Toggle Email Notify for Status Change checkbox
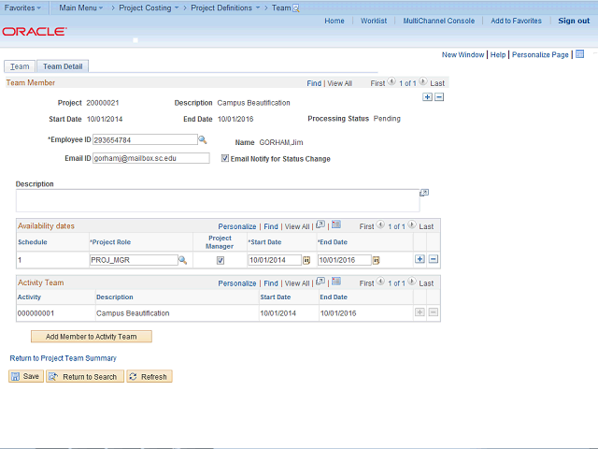598x449 pixels. [x=225, y=158]
